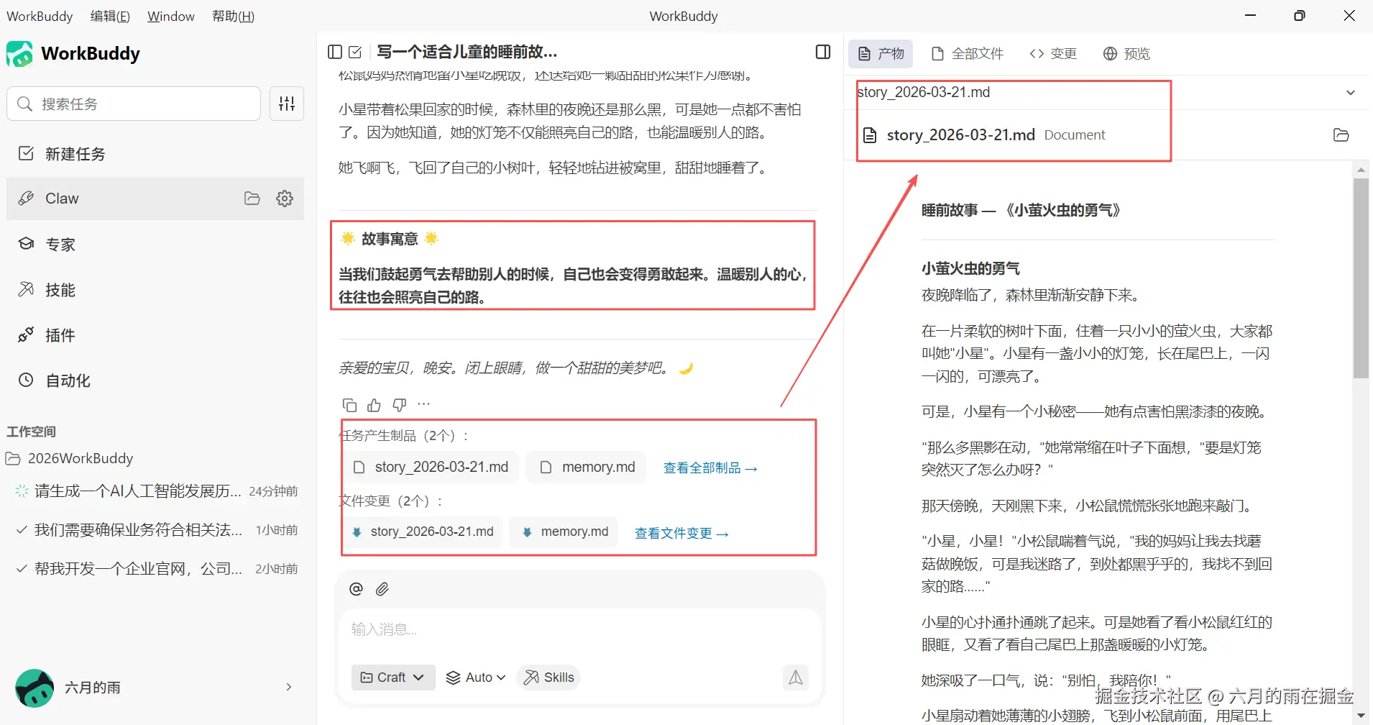This screenshot has width=1373, height=725.
Task: Open story_2026-03-21.md artifact chip
Action: pos(431,468)
